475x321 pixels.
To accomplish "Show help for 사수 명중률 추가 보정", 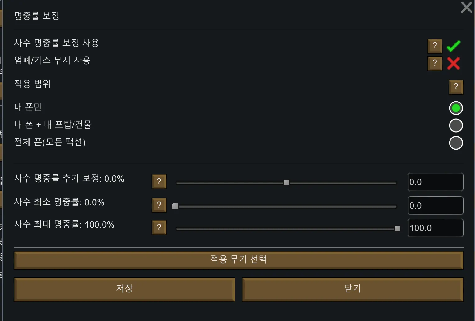I will (159, 182).
